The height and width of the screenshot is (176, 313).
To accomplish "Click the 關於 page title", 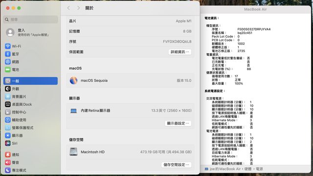I will pyautogui.click(x=89, y=8).
